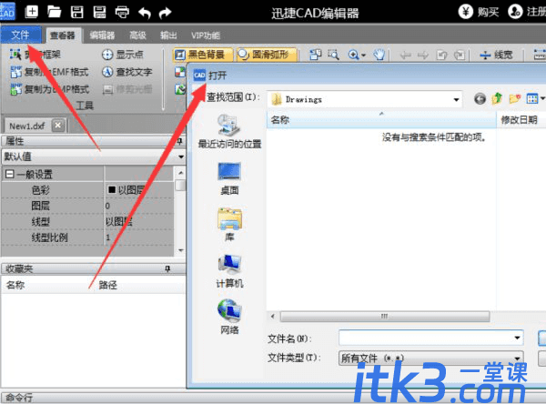
Task: Switch to the VIP功能 tab
Action: (206, 35)
